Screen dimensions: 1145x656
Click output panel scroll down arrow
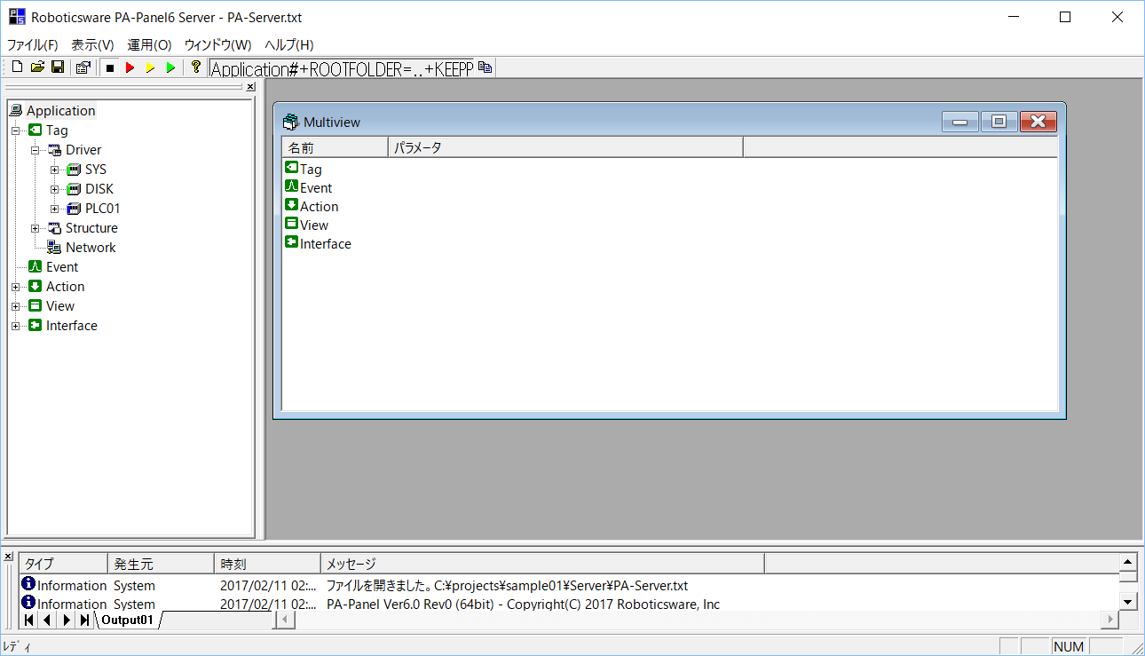[x=1128, y=601]
